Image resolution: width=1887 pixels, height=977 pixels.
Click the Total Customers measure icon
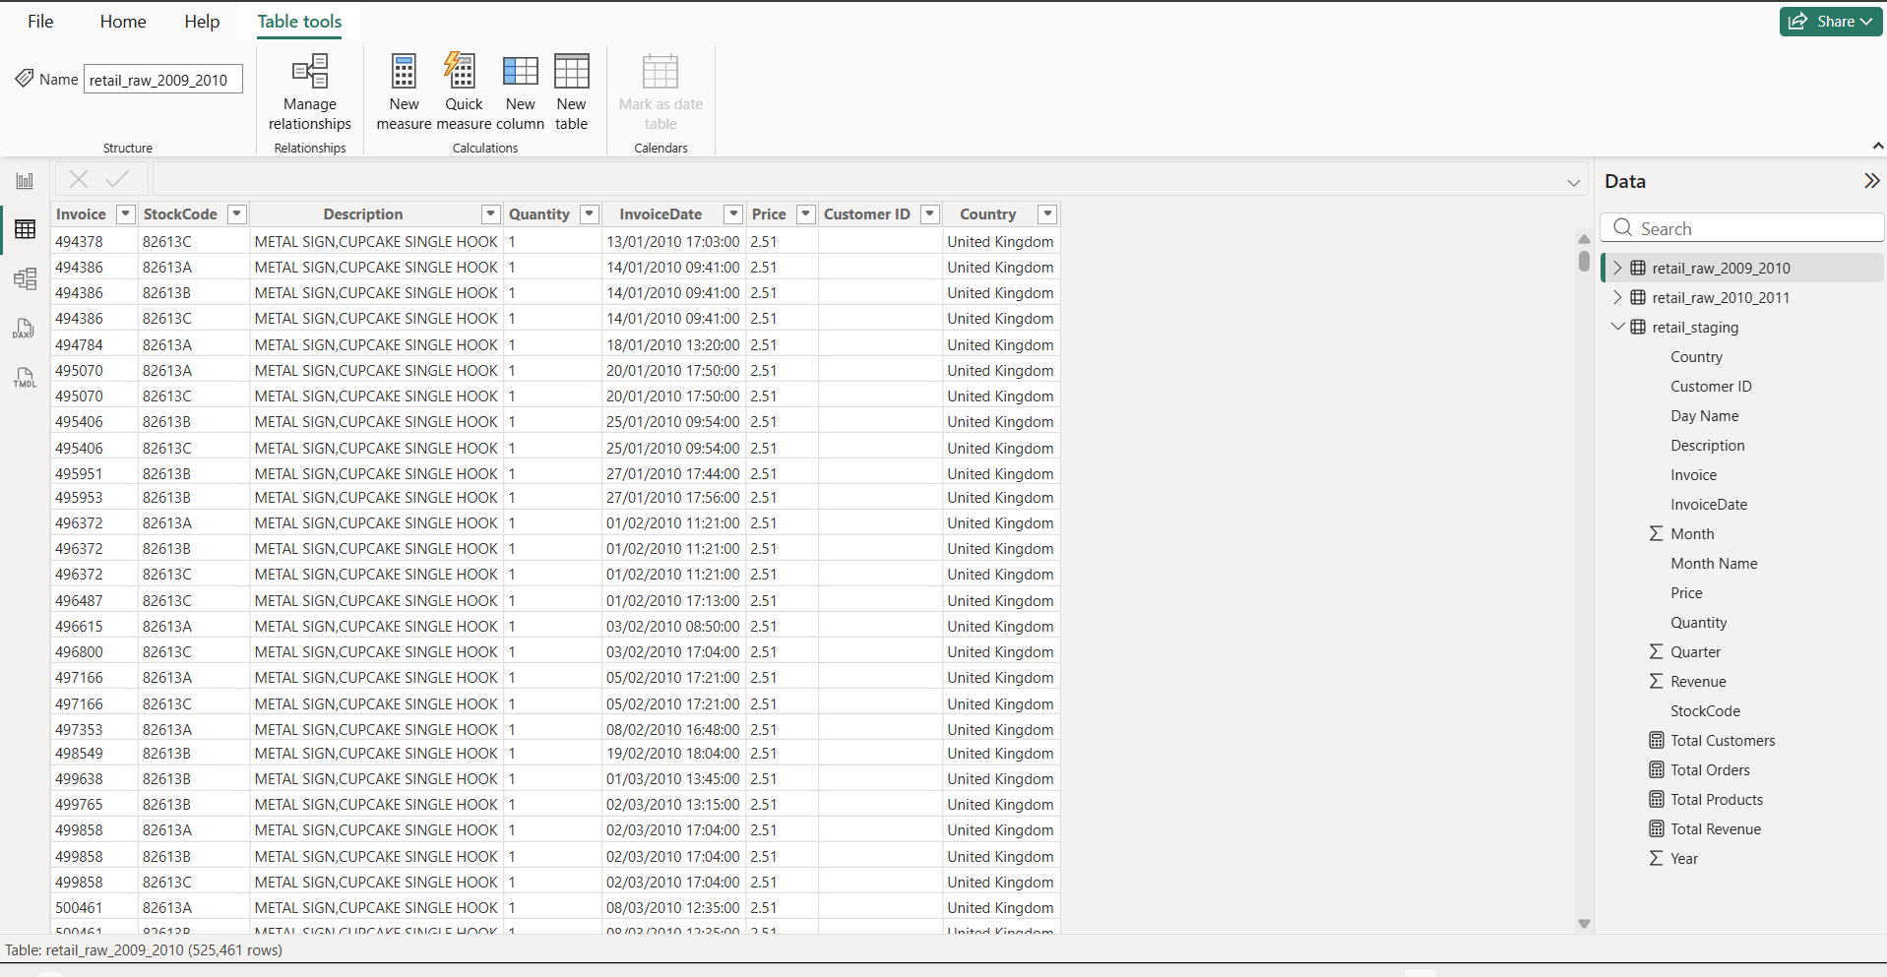pos(1657,741)
